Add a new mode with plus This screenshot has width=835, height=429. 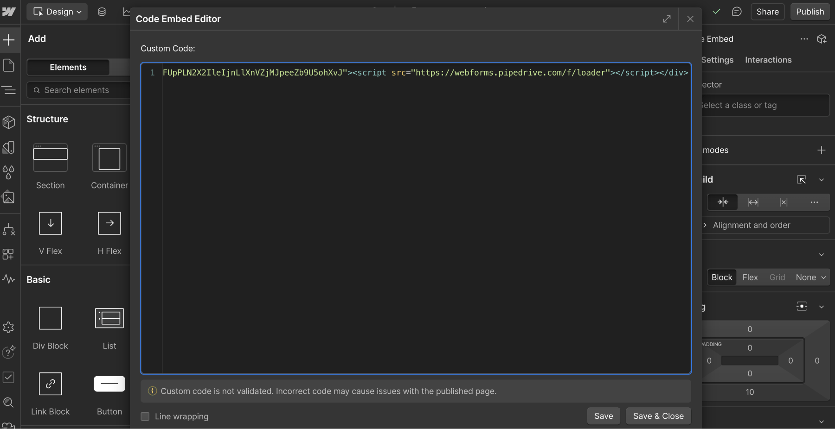(x=822, y=150)
